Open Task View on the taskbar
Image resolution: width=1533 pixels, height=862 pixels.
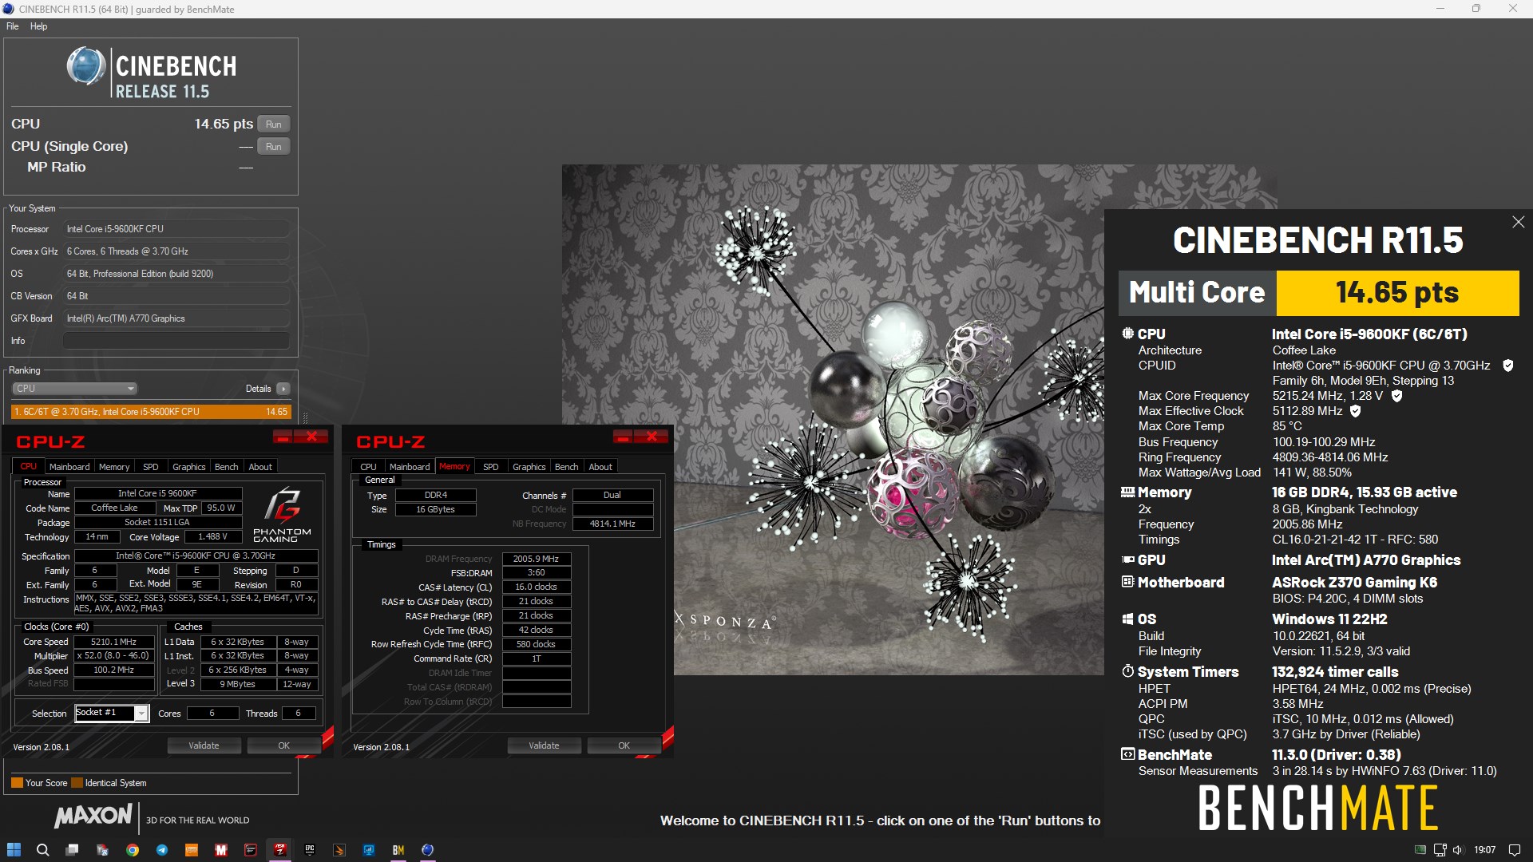click(73, 850)
